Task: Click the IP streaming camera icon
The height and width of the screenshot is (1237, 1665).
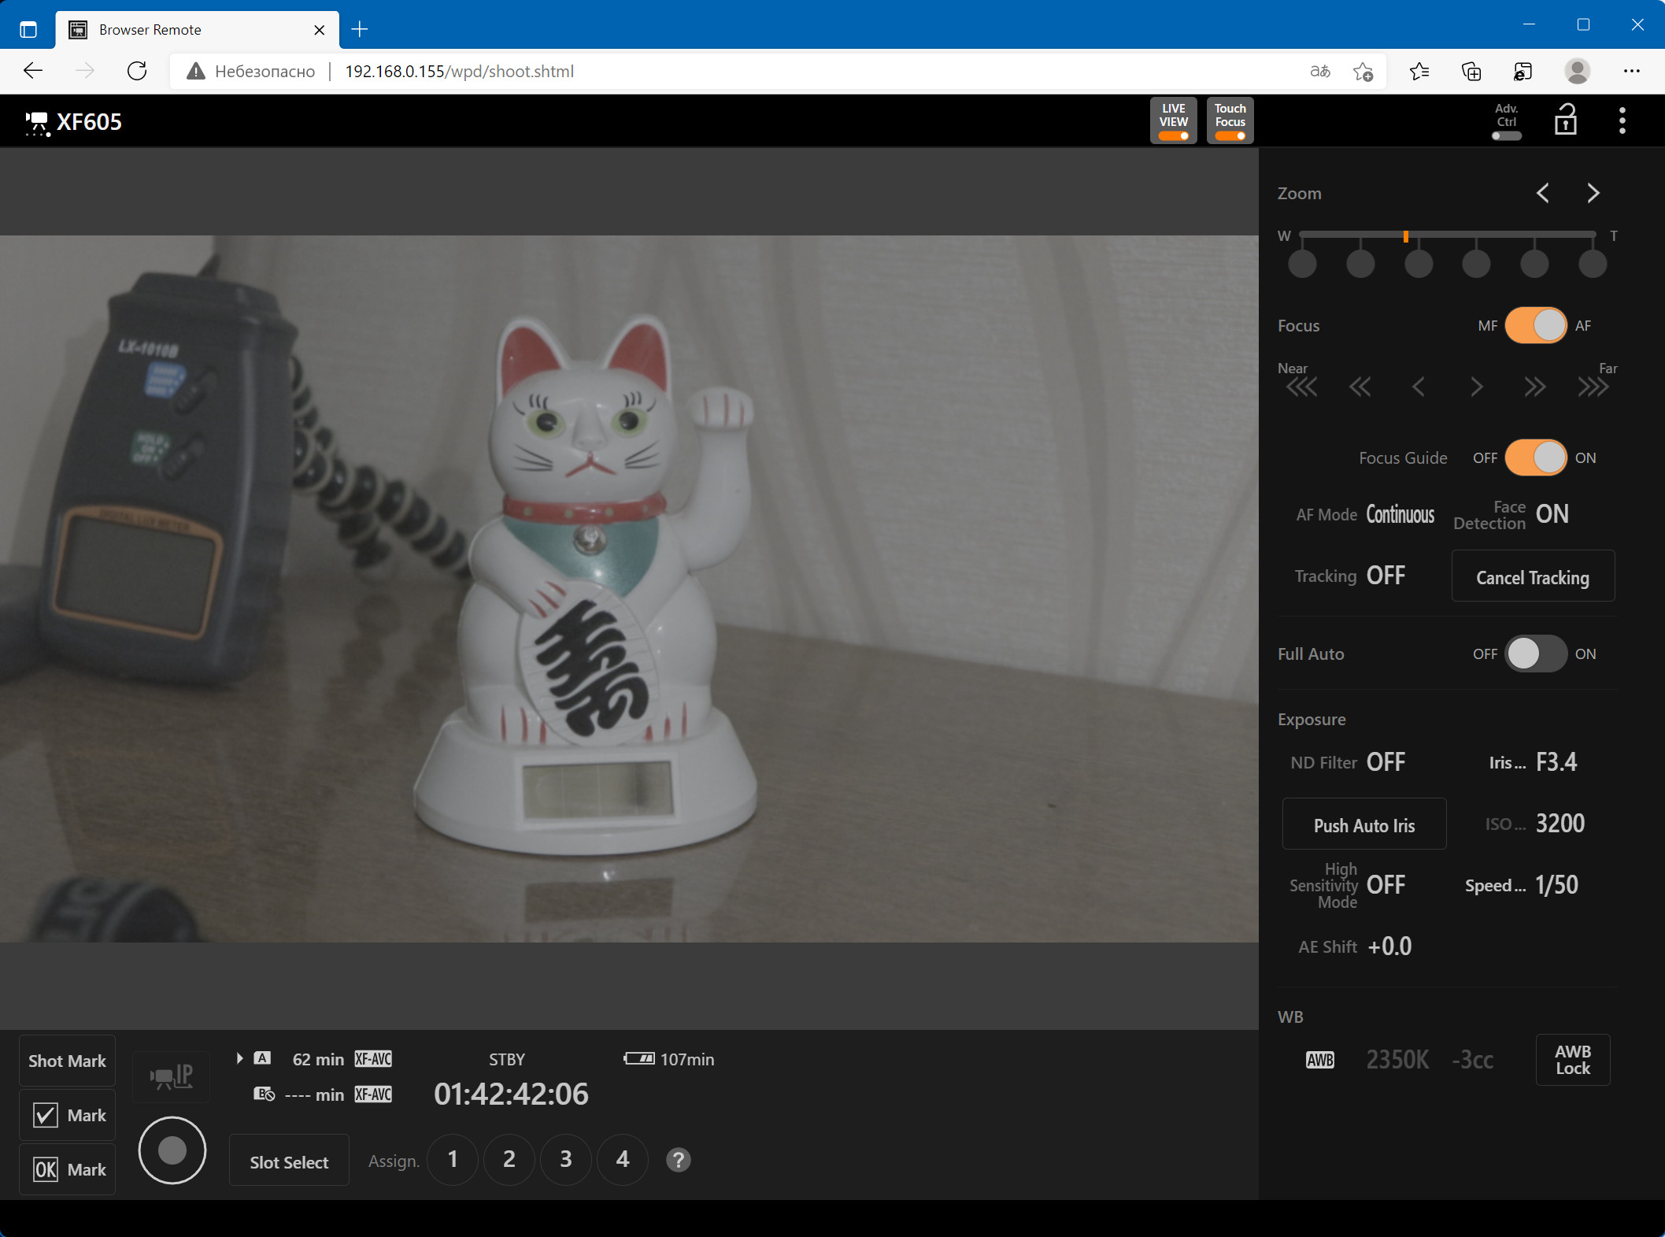Action: tap(172, 1076)
